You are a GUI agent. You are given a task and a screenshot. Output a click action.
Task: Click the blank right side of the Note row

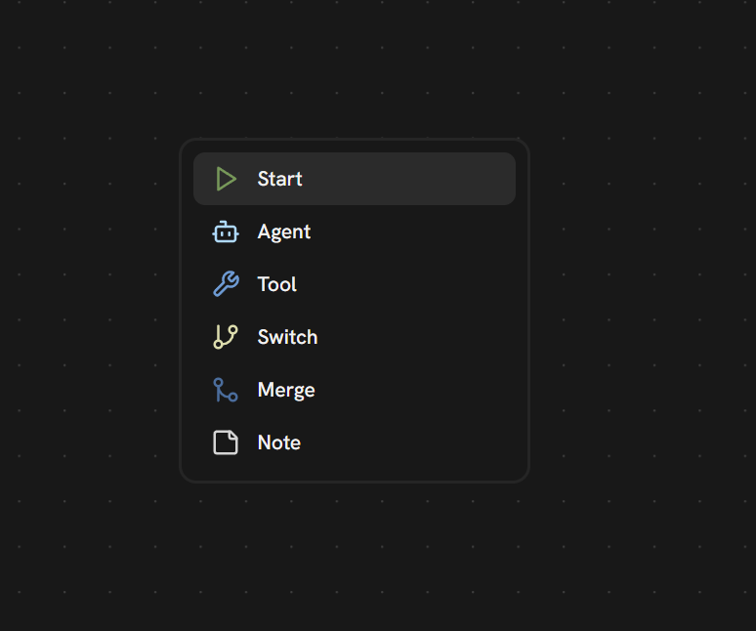449,442
